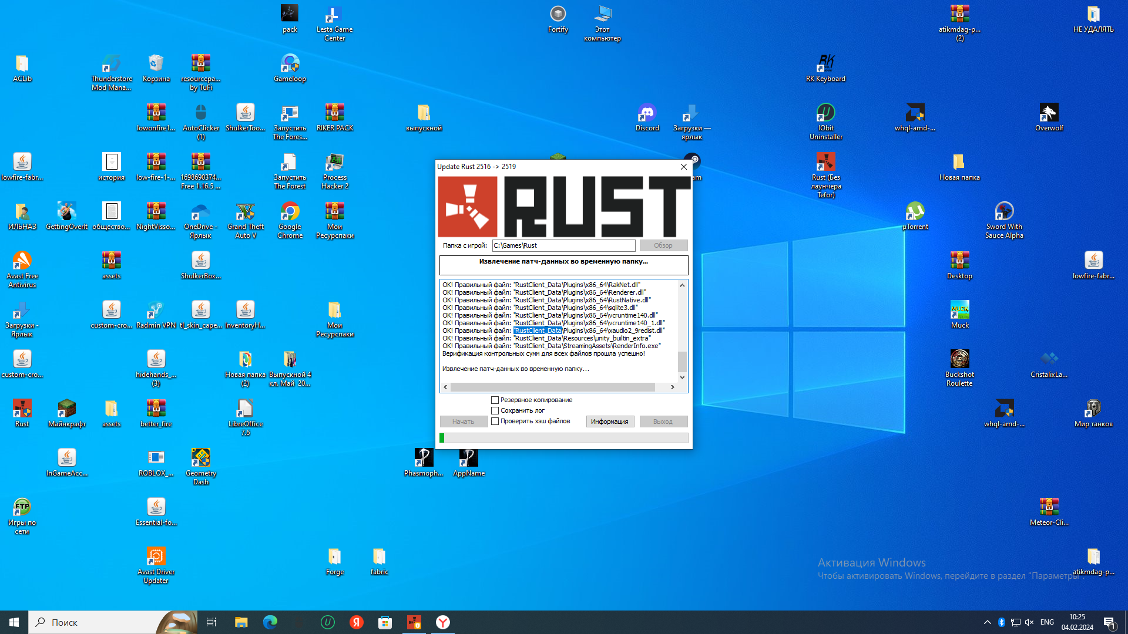
Task: Open File Explorer from the taskbar
Action: (x=241, y=622)
